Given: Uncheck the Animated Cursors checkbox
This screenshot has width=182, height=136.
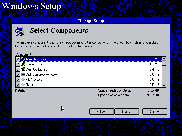Looking at the screenshot, I should click(18, 59).
